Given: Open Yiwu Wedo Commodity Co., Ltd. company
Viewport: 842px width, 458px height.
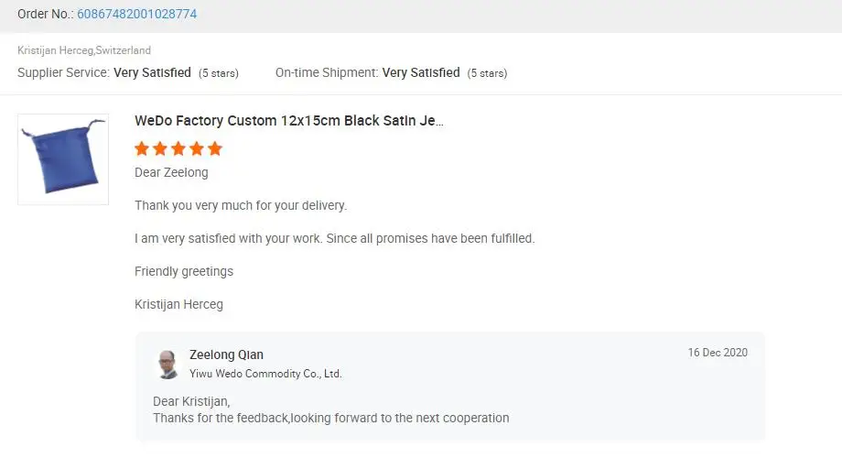Looking at the screenshot, I should (x=265, y=374).
